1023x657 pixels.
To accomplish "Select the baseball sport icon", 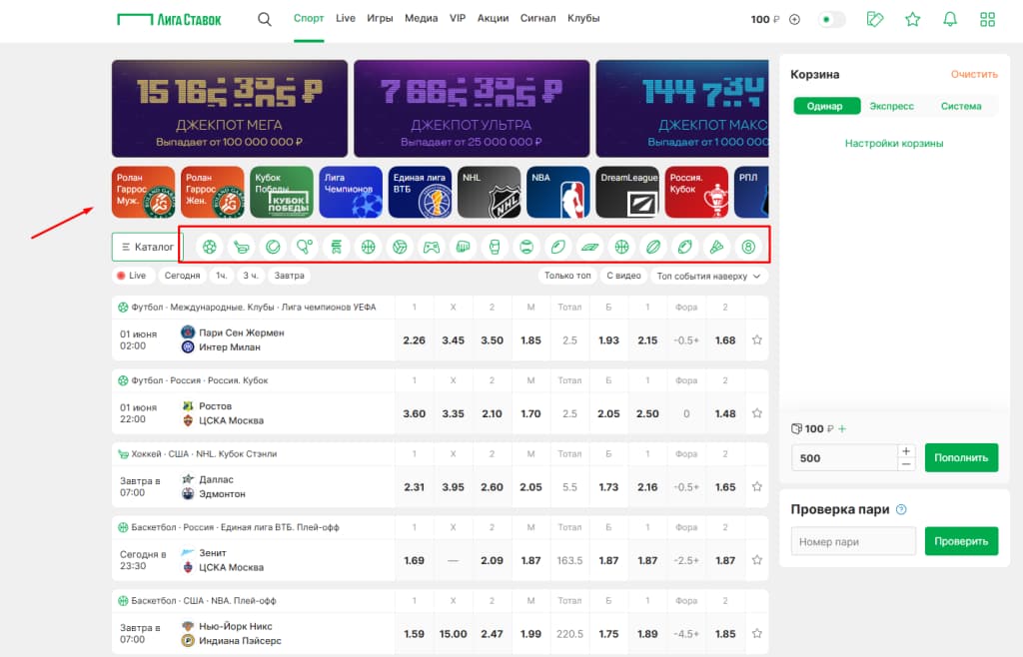I will pyautogui.click(x=526, y=247).
